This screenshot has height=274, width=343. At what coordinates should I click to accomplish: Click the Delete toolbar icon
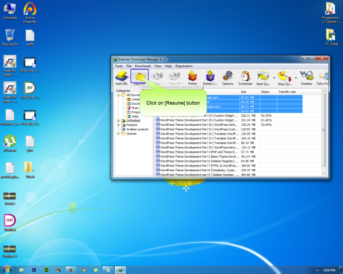[x=193, y=76]
